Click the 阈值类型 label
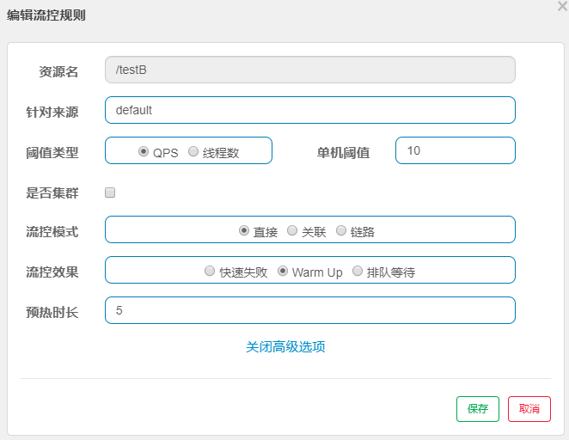This screenshot has width=569, height=440. point(52,152)
